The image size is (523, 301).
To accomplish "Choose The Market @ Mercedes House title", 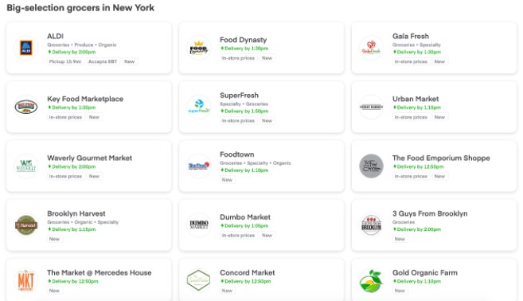I will point(100,272).
